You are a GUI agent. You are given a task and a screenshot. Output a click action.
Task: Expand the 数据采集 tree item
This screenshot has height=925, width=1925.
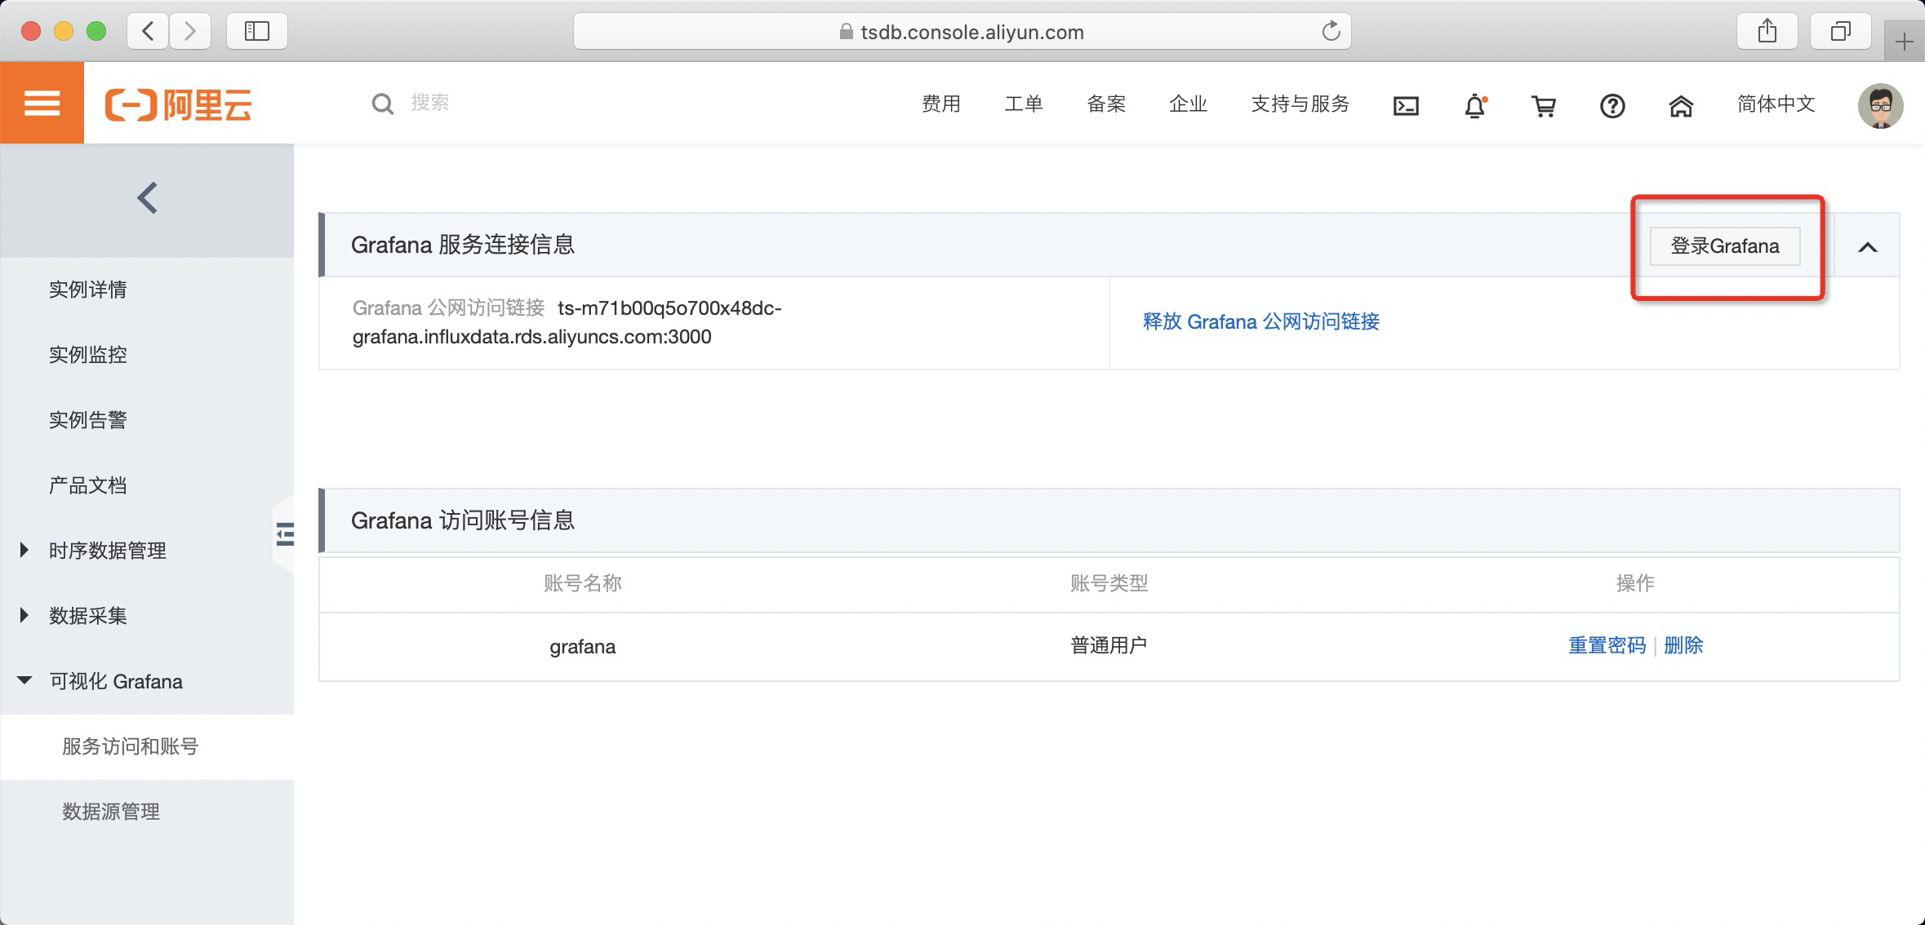(24, 615)
